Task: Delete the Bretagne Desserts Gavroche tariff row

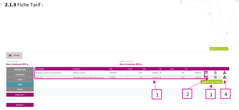Action: (215, 73)
